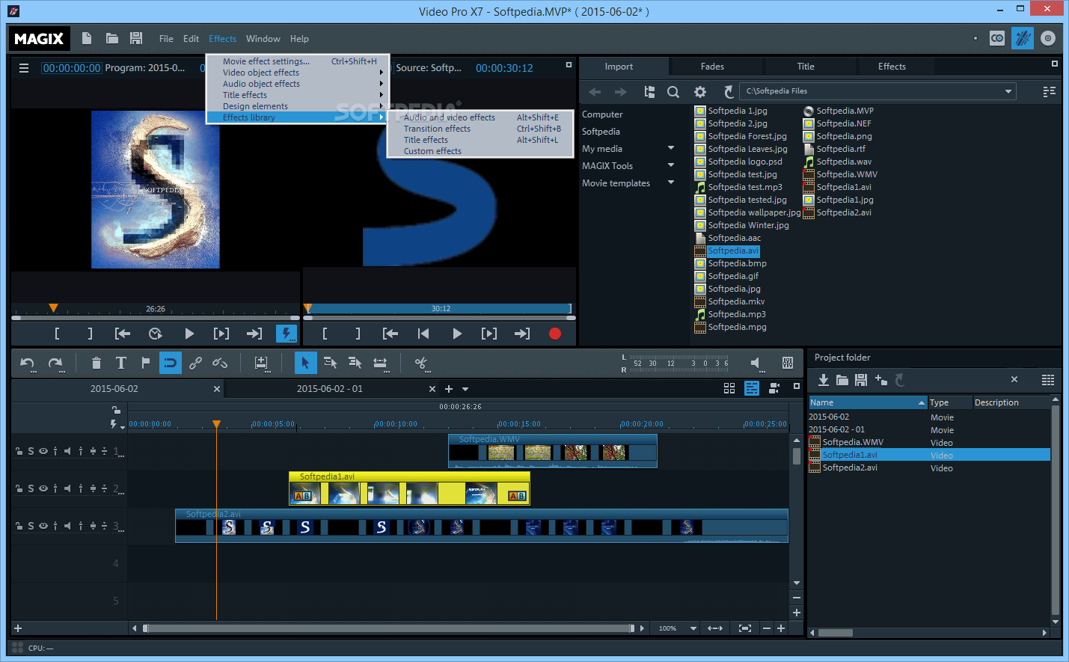Select Softpedia logo.psd file

click(x=745, y=162)
